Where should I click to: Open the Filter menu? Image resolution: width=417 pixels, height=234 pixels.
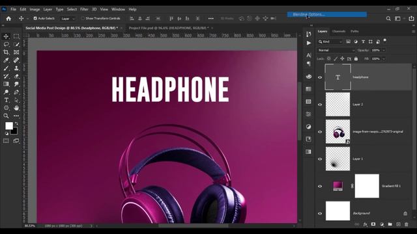84,9
